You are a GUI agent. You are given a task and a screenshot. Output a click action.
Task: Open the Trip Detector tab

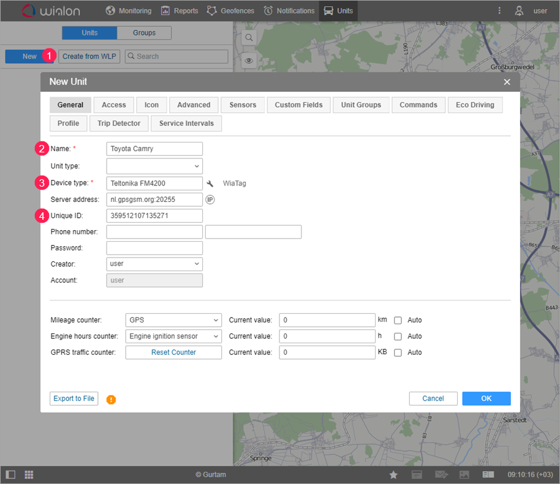pos(119,124)
